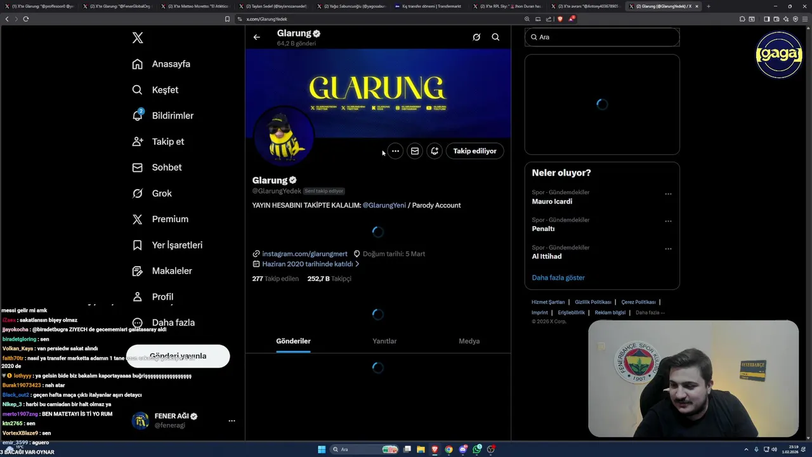Open instagram.com/glarungmert link

(x=304, y=254)
